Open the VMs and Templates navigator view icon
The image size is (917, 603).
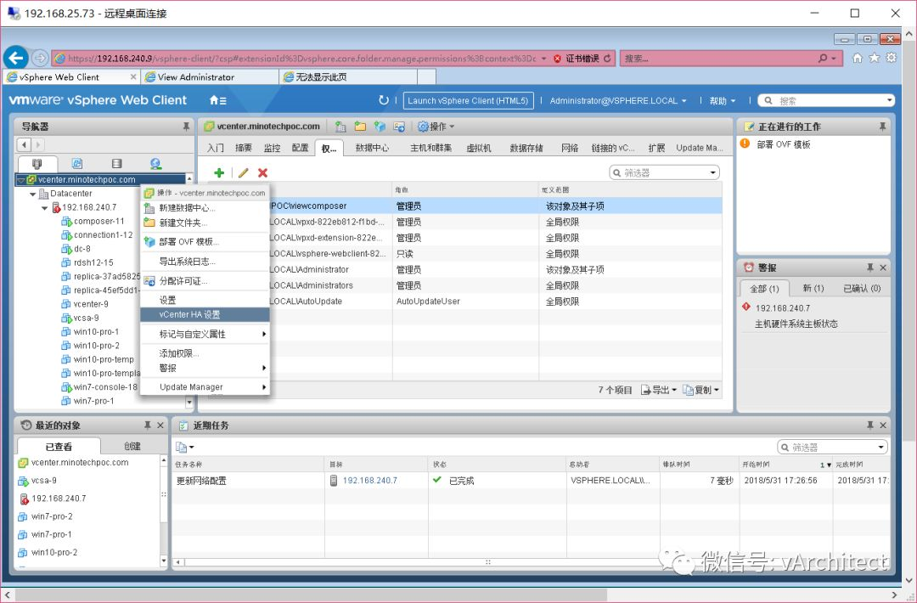(x=76, y=164)
